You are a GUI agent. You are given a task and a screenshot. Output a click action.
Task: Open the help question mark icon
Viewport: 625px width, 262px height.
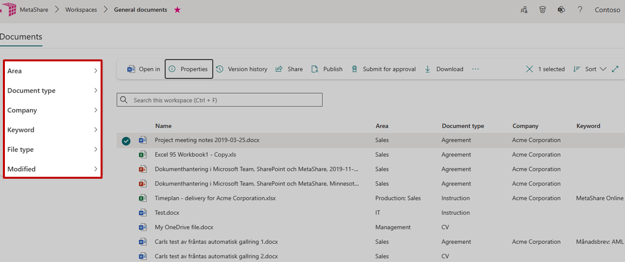pos(580,10)
